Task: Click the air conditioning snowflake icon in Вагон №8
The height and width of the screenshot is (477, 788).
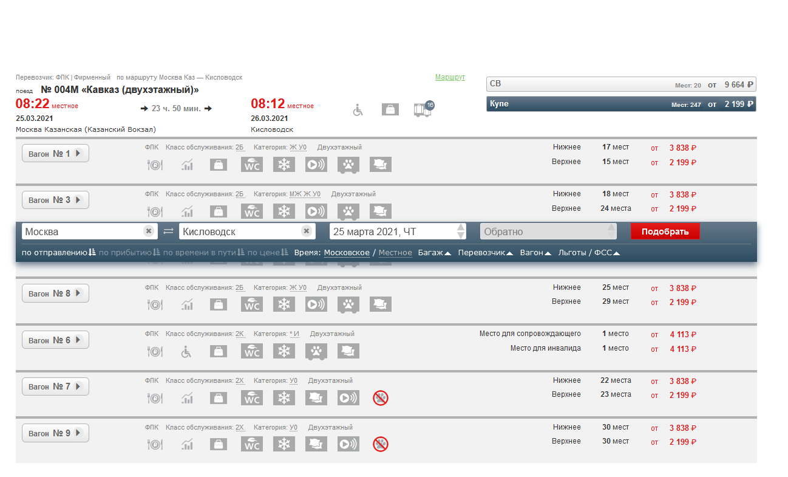Action: (x=283, y=304)
